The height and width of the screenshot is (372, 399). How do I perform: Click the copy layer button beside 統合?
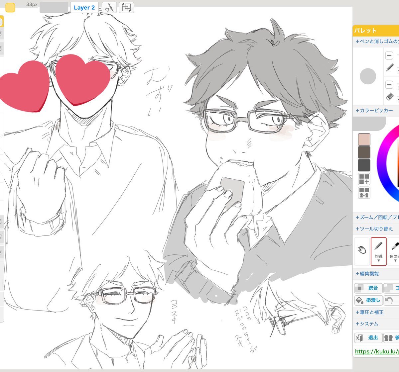(391, 288)
